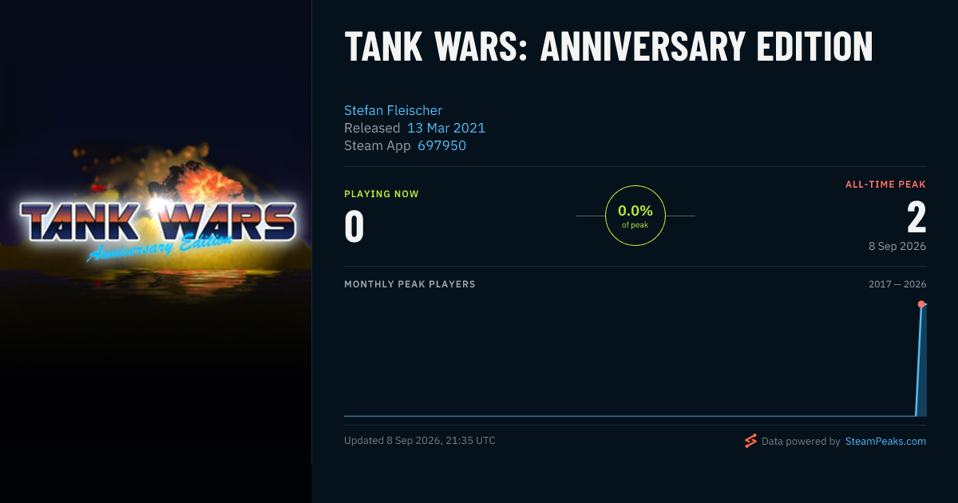Screen dimensions: 958x503
Task: Click the red peak marker on chart
Action: click(x=921, y=304)
